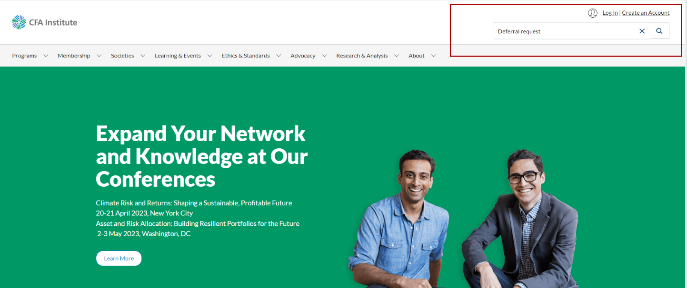
Task: Open the Programs menu item
Action: point(24,56)
